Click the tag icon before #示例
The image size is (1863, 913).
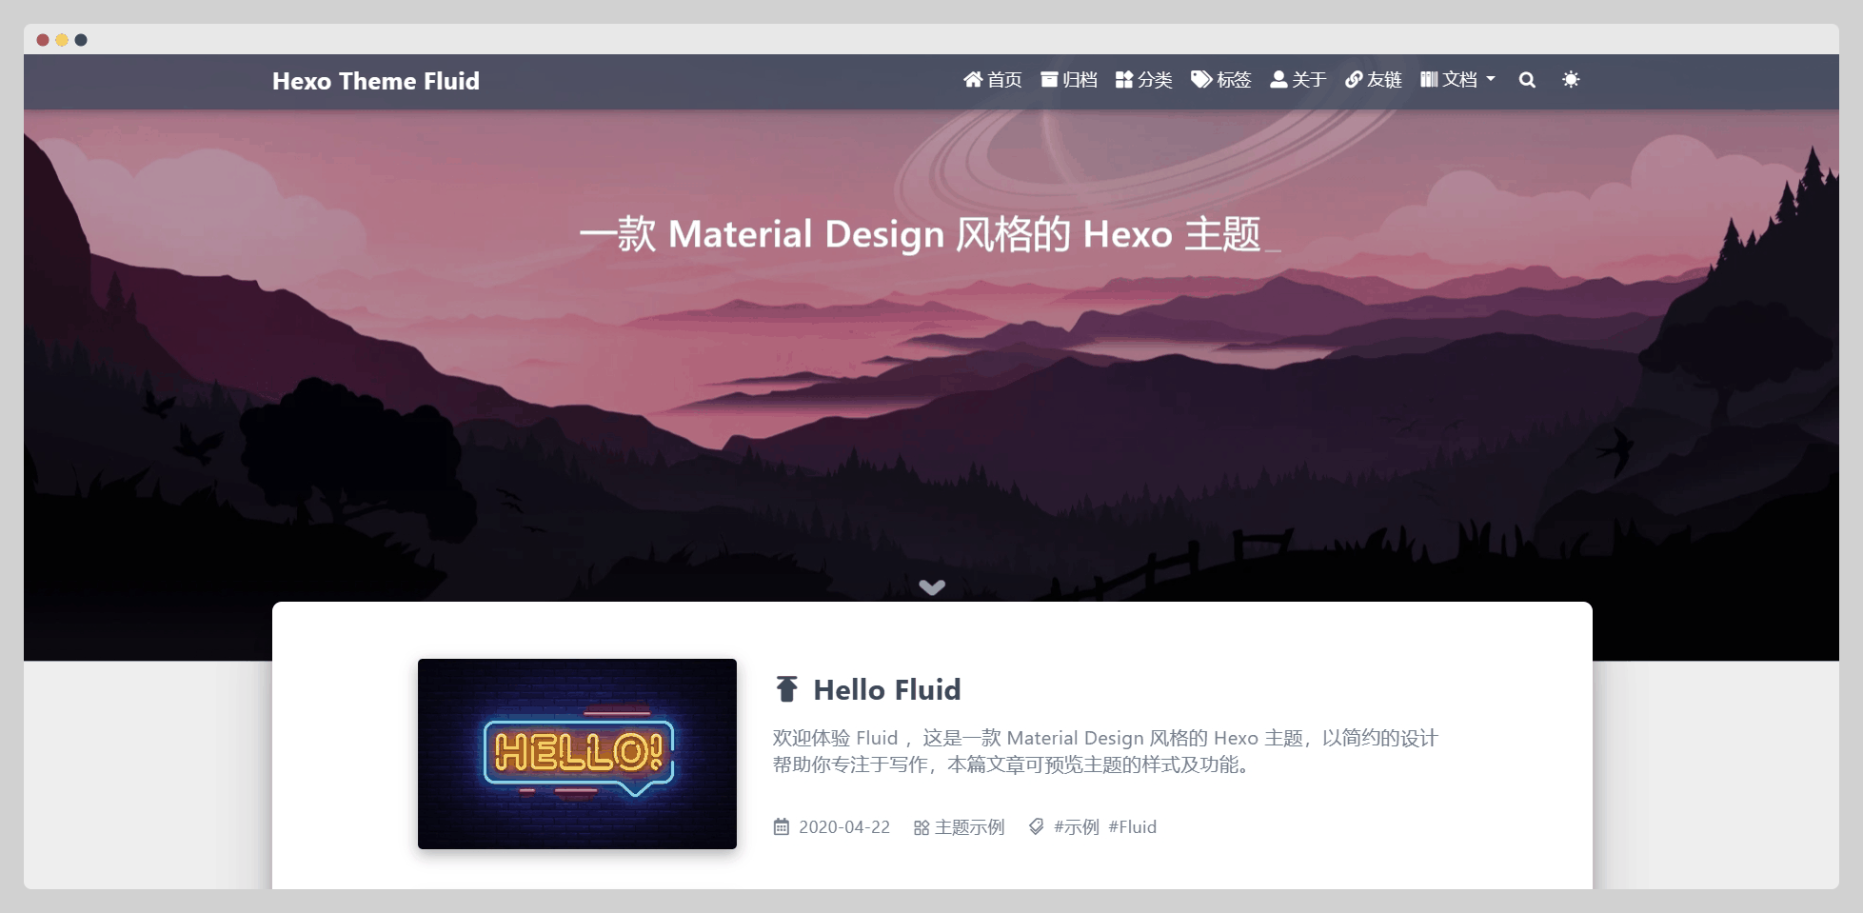(1036, 827)
